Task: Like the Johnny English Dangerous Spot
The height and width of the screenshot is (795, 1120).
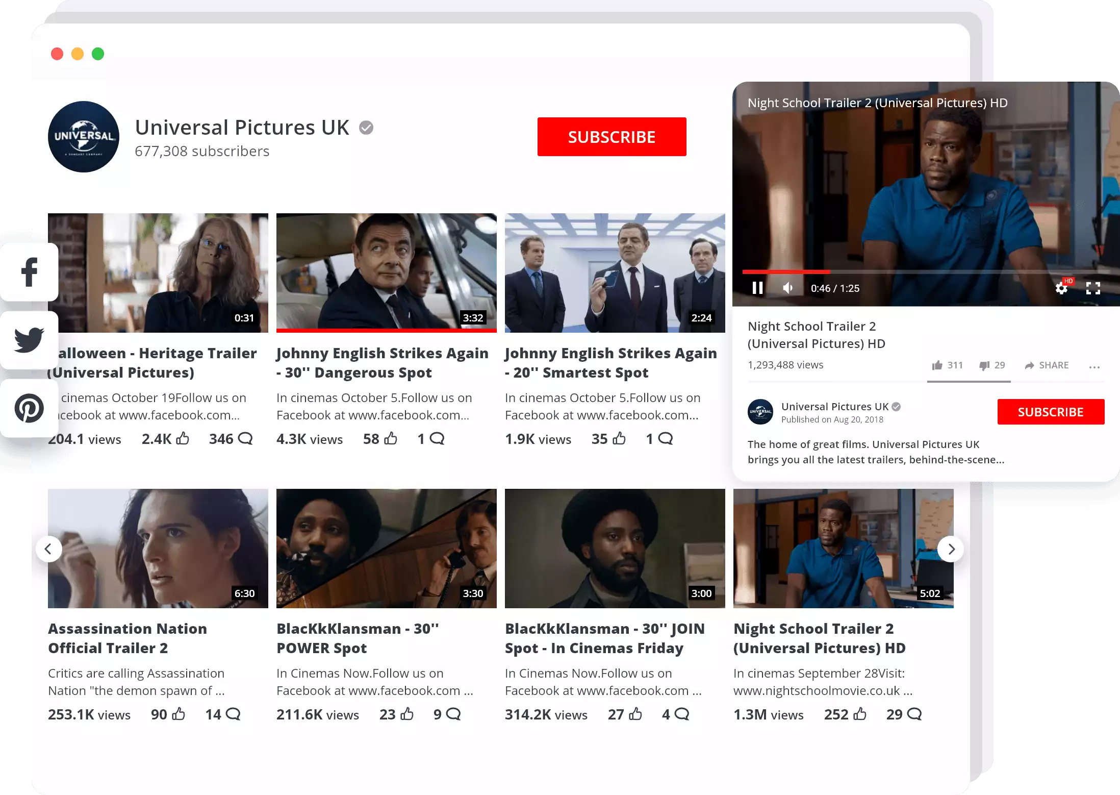Action: (x=391, y=439)
